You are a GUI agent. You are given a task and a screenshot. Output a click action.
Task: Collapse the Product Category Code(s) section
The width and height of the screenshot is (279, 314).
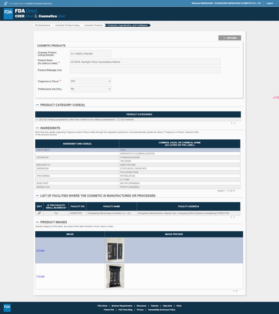tap(37, 105)
